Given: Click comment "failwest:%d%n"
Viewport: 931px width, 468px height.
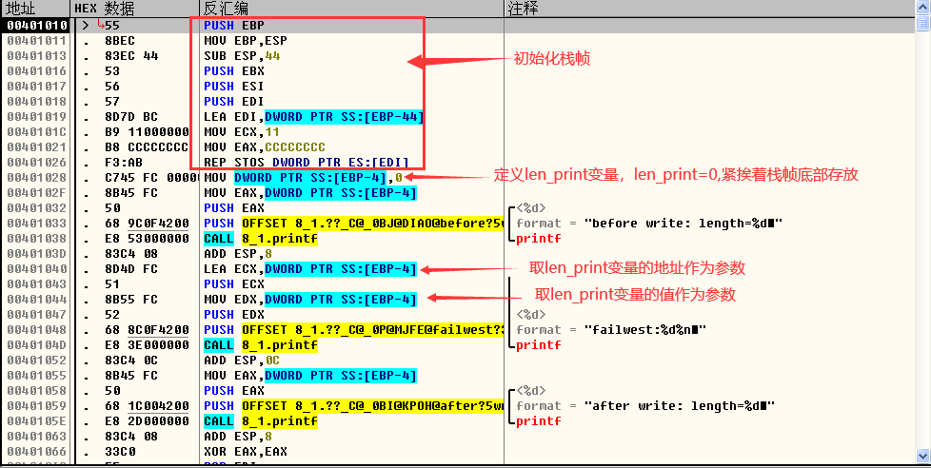Looking at the screenshot, I should [x=645, y=330].
